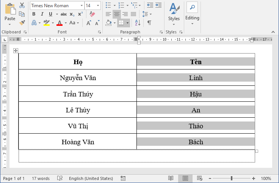Toggle Underline formatting
279x183 pixels.
pos(50,14)
